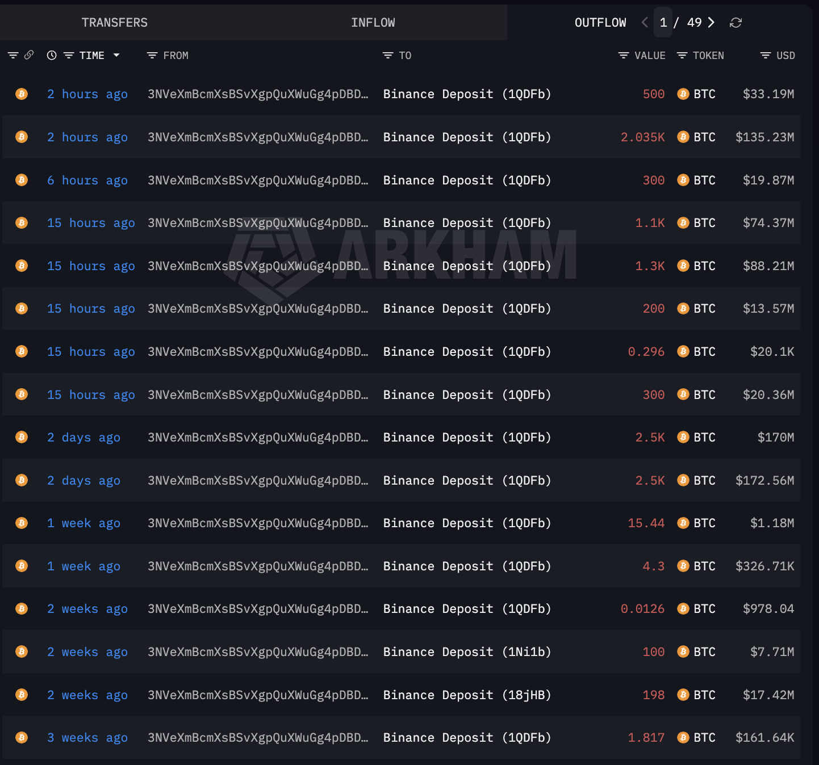
Task: Open the 2 hours ago transaction link
Action: tap(87, 94)
